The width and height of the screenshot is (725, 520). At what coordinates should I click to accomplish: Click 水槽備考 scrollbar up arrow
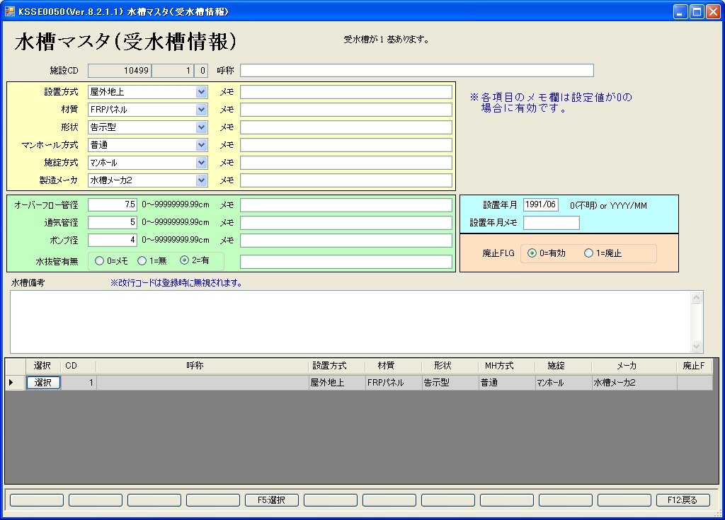point(697,298)
